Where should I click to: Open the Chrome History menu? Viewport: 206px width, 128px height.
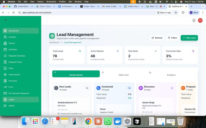click(40, 2)
